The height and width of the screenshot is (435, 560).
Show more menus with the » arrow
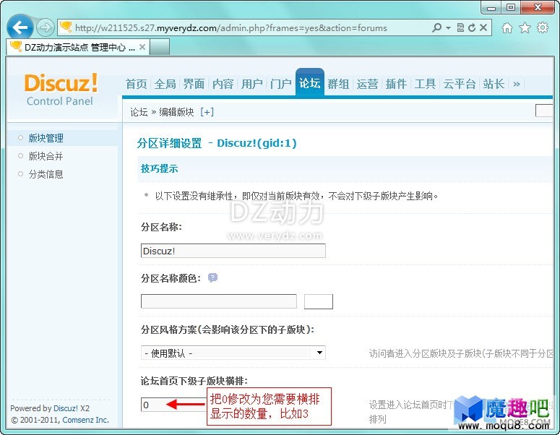(517, 85)
